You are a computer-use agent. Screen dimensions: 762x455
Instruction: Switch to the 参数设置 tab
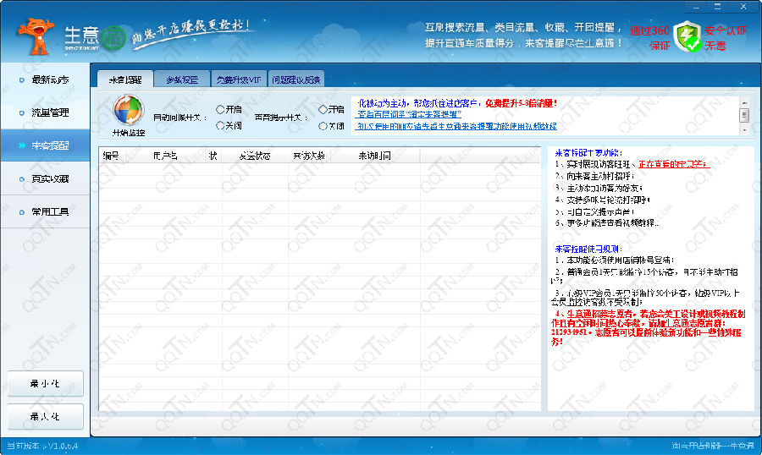(181, 79)
